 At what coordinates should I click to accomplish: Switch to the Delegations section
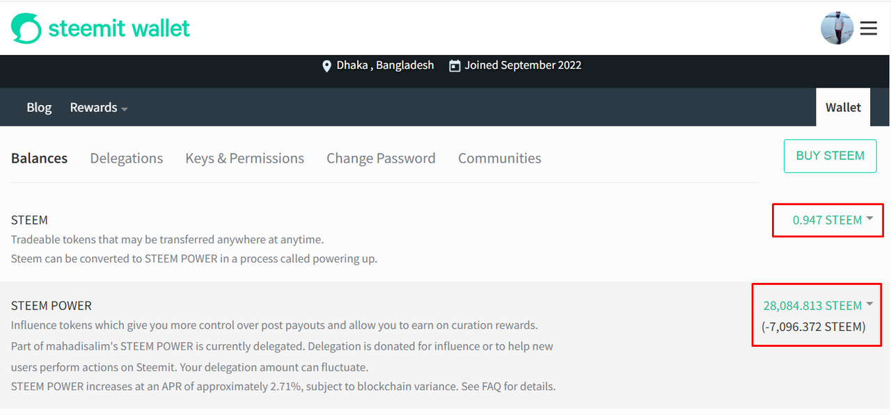click(127, 158)
